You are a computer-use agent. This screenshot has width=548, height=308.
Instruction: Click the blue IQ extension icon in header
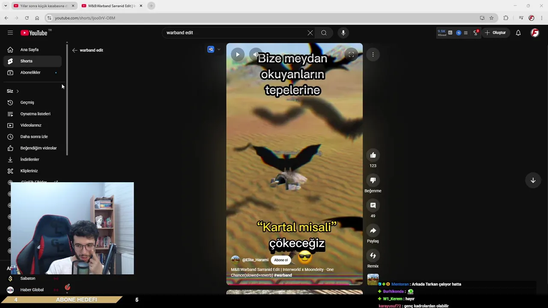tap(459, 33)
